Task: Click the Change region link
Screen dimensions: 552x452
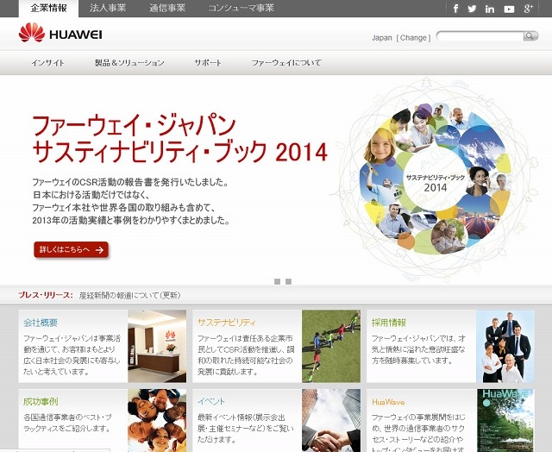Action: click(x=414, y=38)
